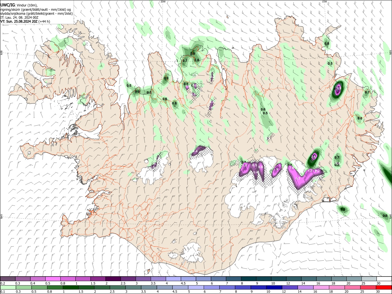This screenshot has height=294, width=392.
Task: Click the initial time 'IT: Lau. 24. 08. 2024 00Z'
Action: click(x=19, y=17)
